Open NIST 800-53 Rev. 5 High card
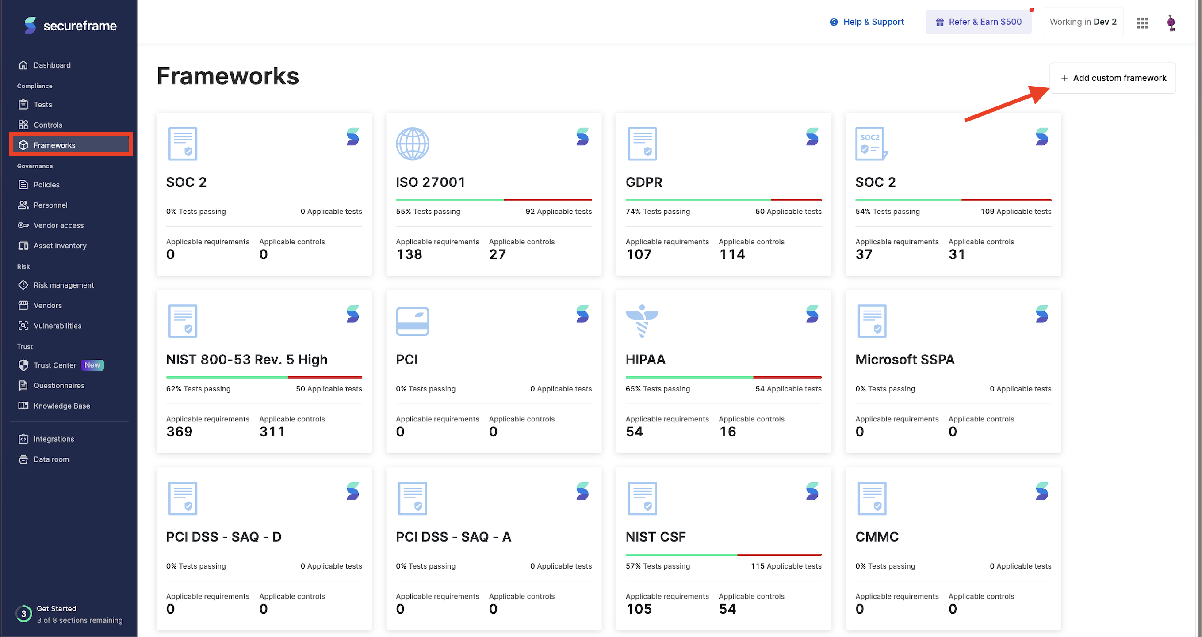The image size is (1202, 637). 264,372
